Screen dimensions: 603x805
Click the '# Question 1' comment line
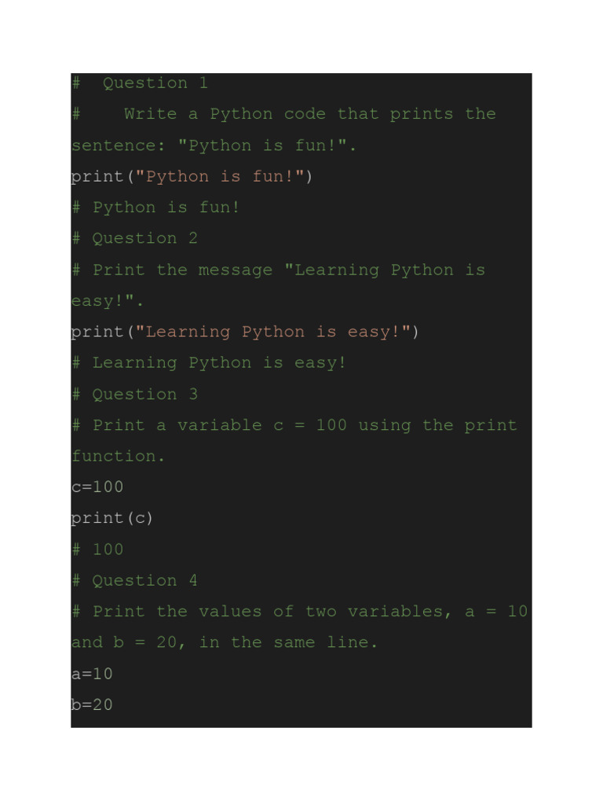[140, 83]
